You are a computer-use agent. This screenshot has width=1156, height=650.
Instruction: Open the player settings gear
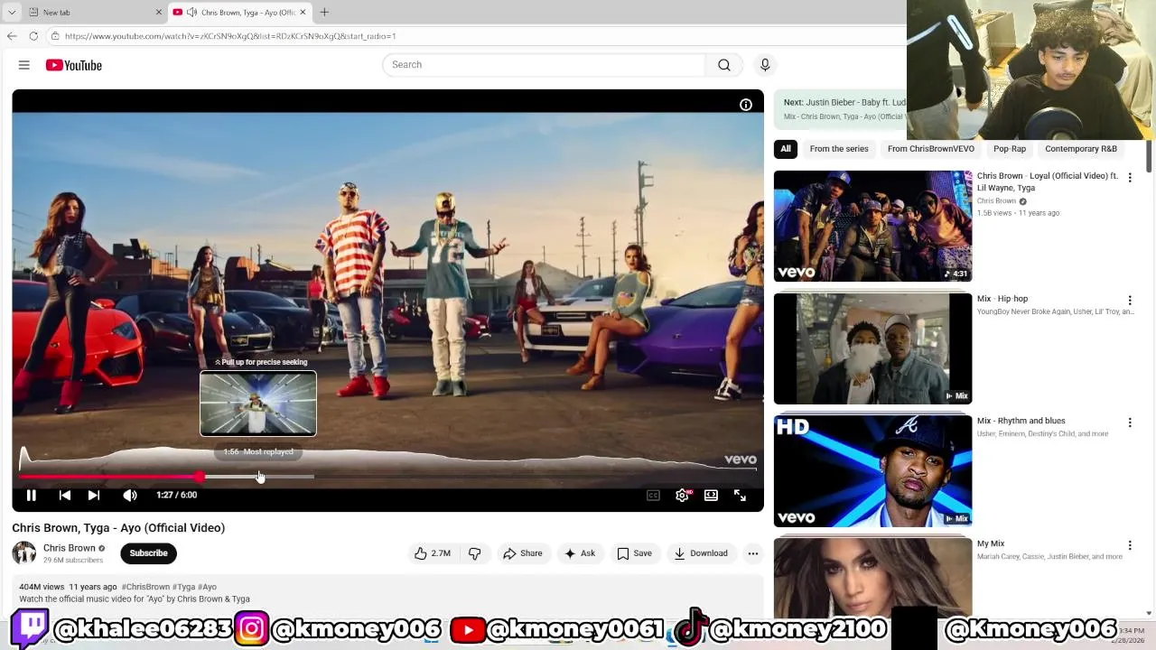coord(683,495)
